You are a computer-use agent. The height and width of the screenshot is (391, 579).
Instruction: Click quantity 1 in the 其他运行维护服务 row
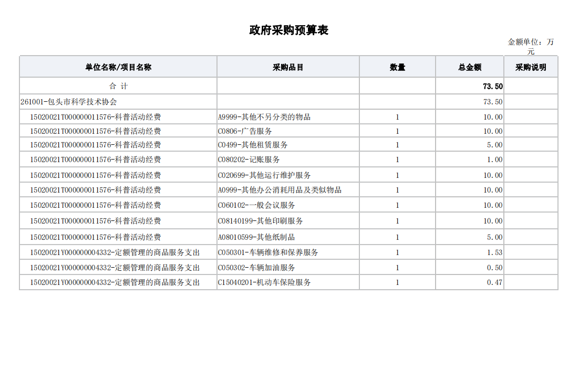(x=397, y=175)
